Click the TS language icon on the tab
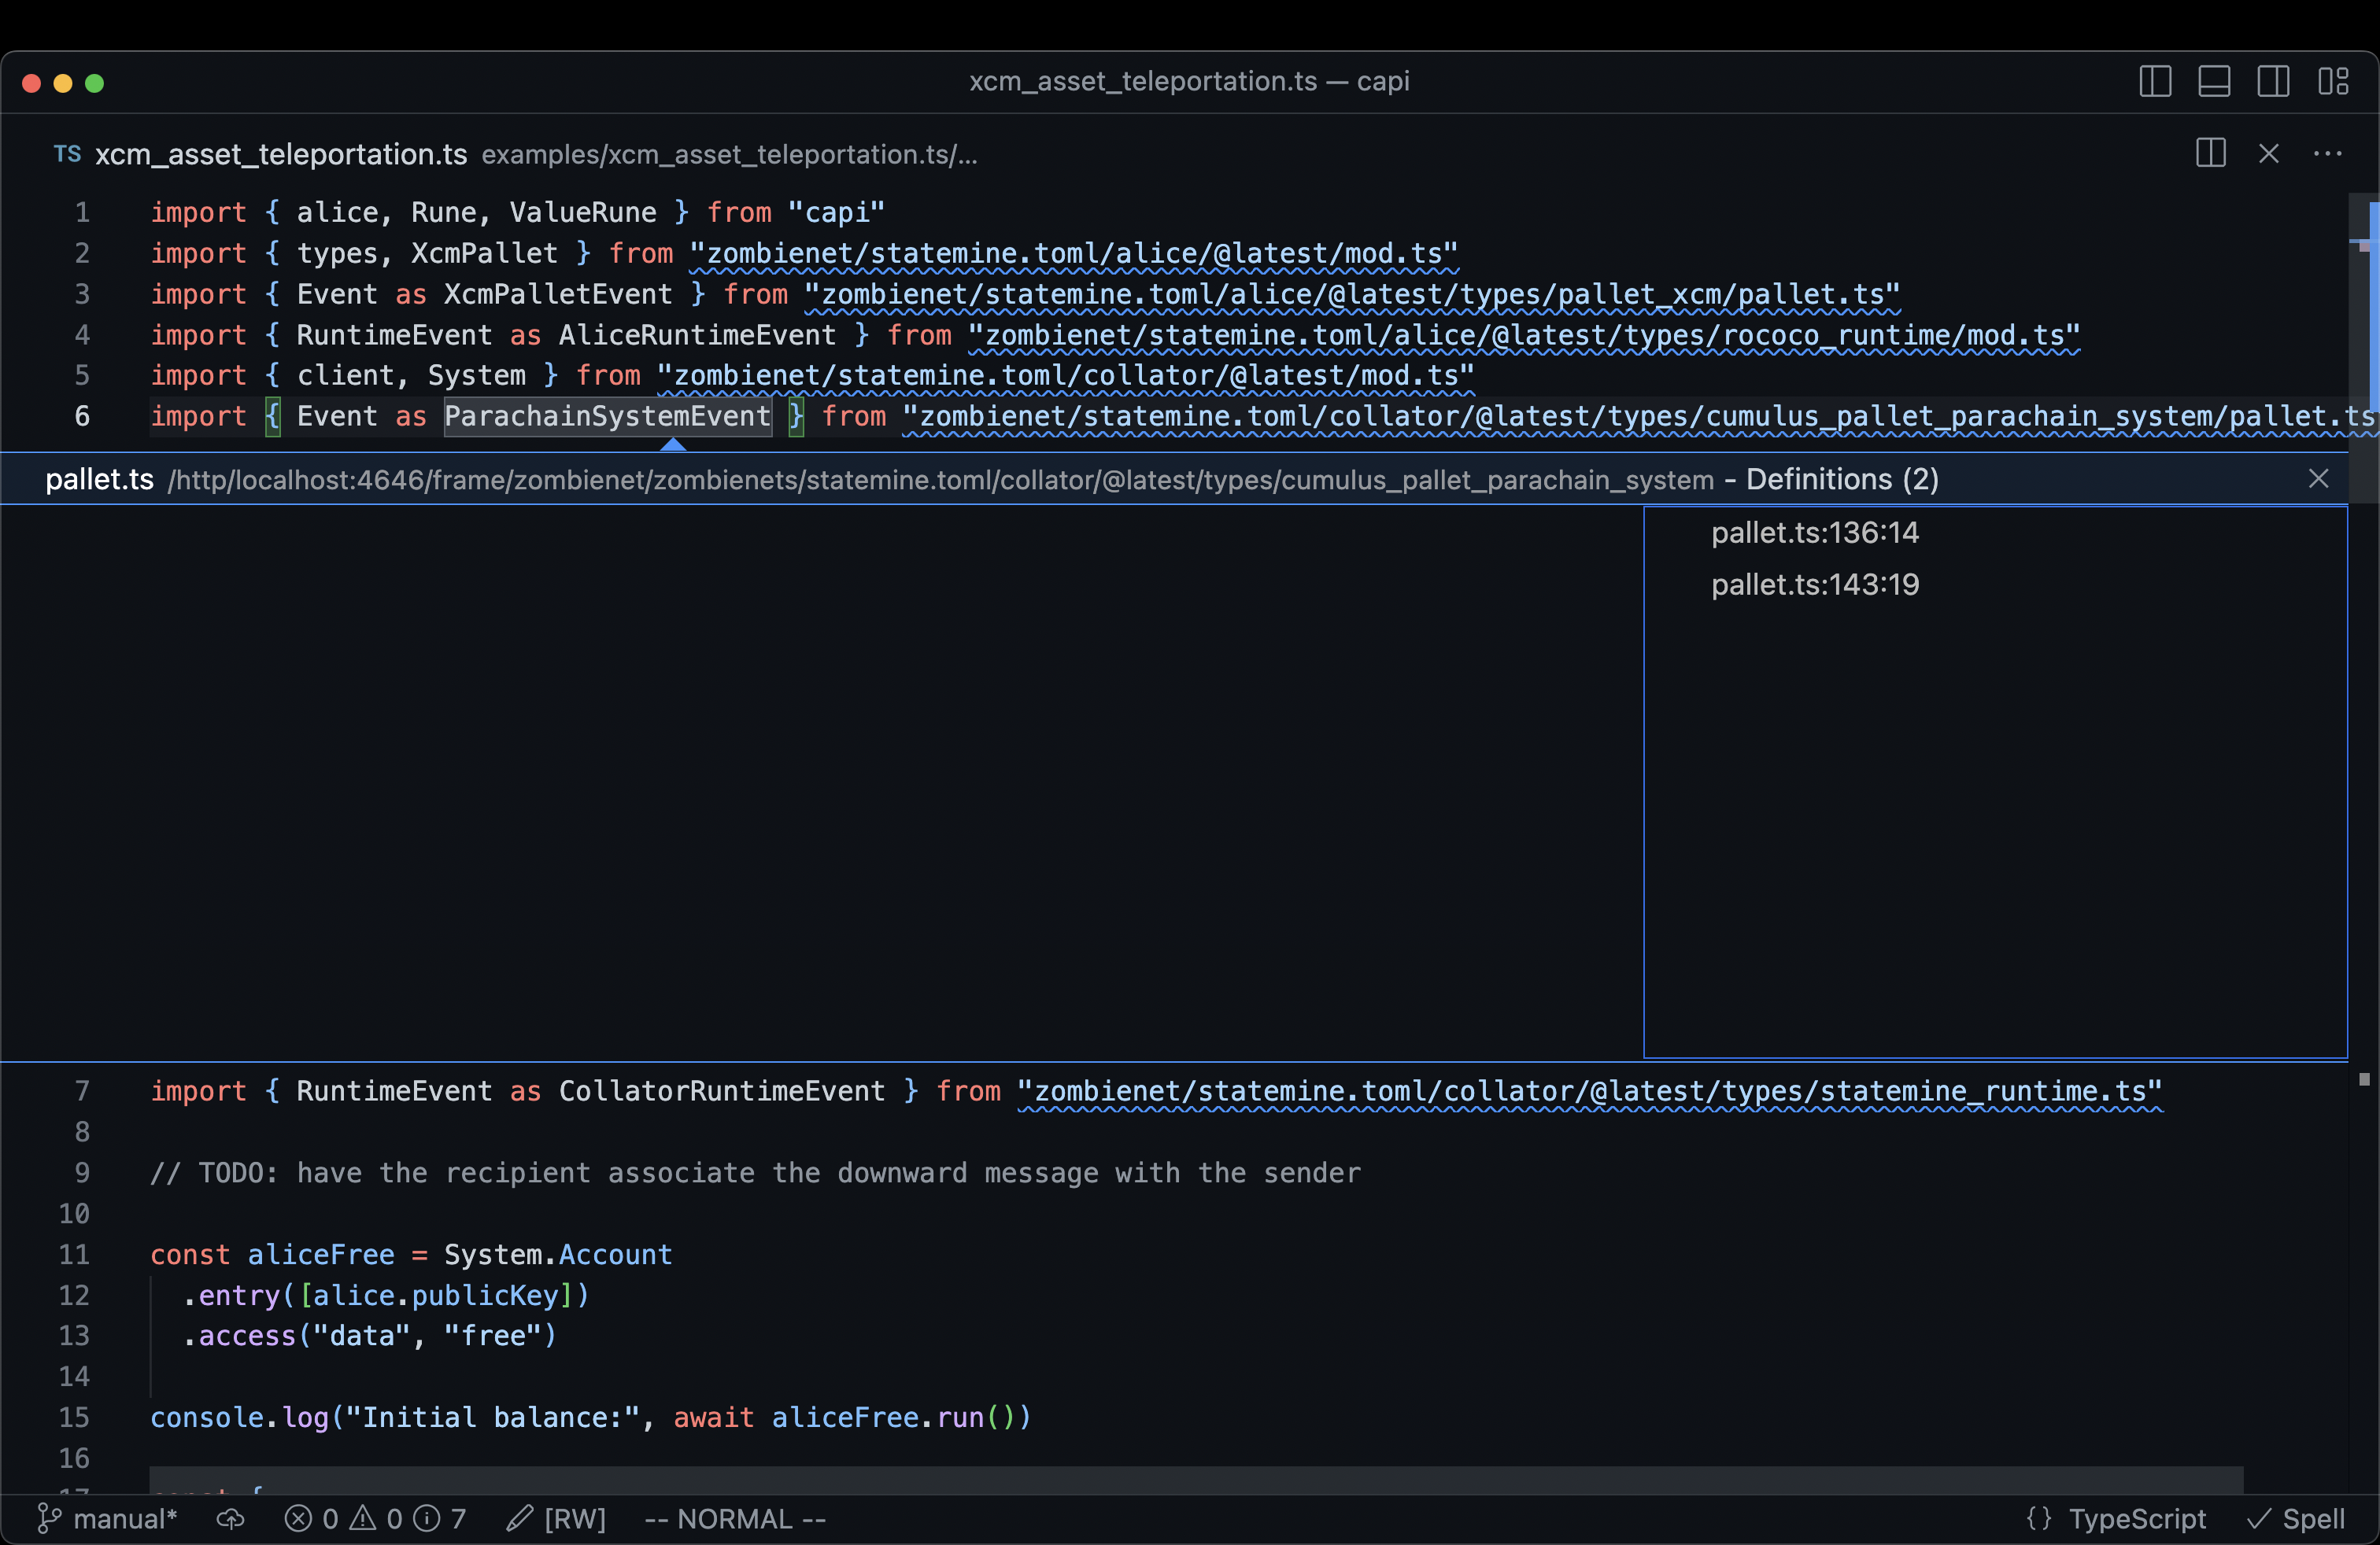2380x1545 pixels. click(x=66, y=154)
